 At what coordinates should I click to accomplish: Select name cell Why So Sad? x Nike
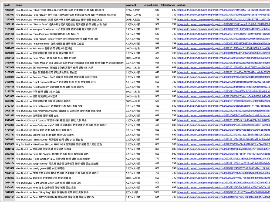click(x=70, y=144)
